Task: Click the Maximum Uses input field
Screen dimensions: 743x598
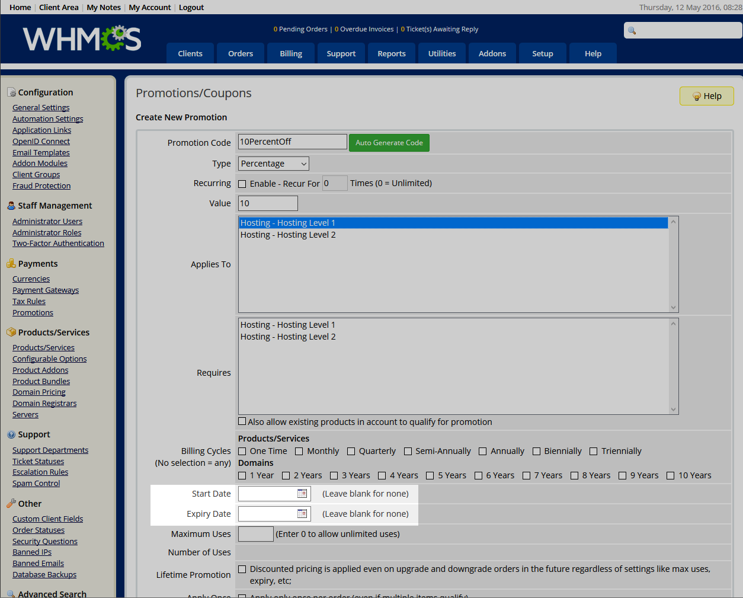Action: pyautogui.click(x=255, y=534)
